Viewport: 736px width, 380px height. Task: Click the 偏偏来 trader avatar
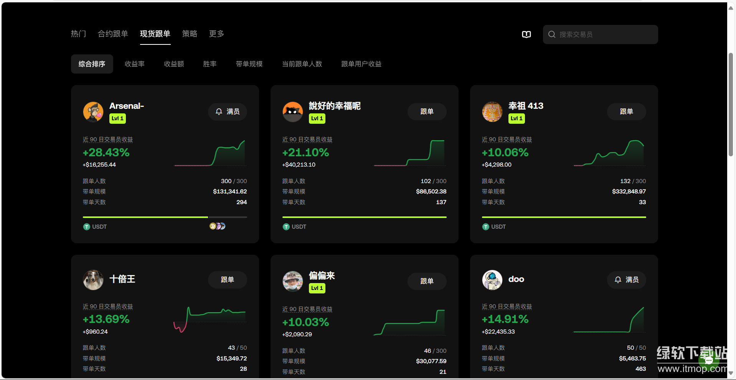click(x=293, y=281)
